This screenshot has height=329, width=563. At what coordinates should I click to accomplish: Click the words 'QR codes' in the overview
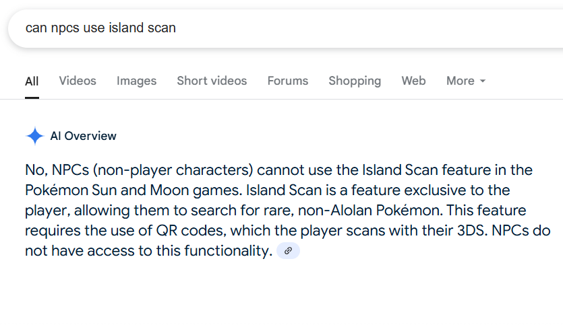click(191, 231)
